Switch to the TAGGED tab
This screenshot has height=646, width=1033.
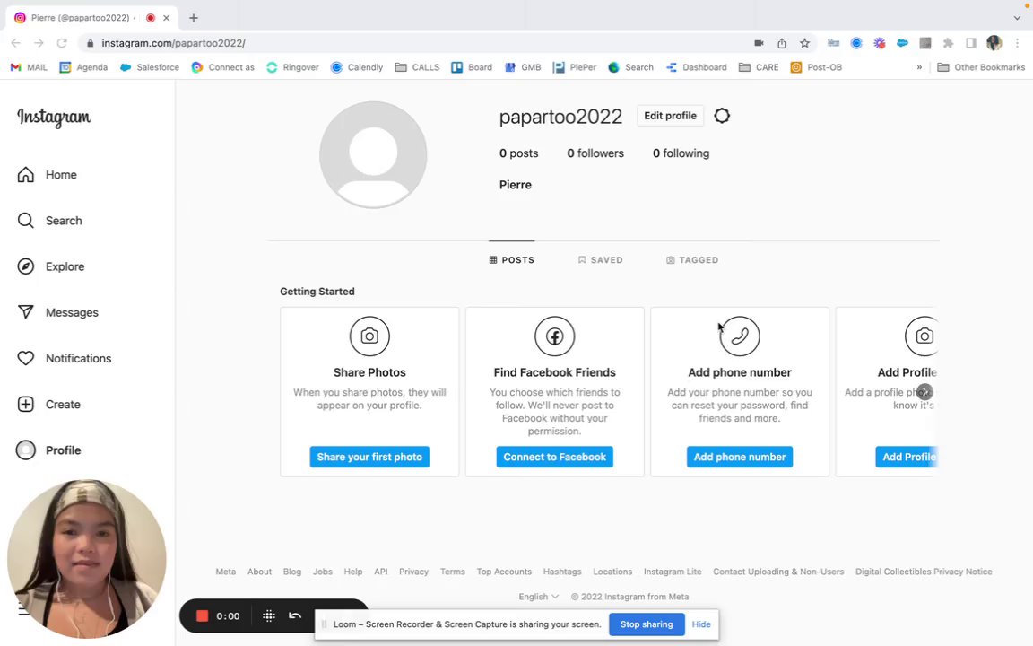coord(691,259)
